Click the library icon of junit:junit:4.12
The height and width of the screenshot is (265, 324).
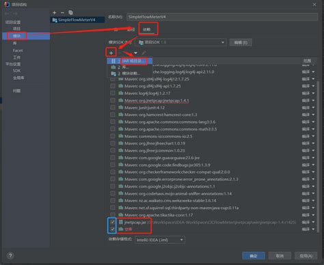point(121,107)
